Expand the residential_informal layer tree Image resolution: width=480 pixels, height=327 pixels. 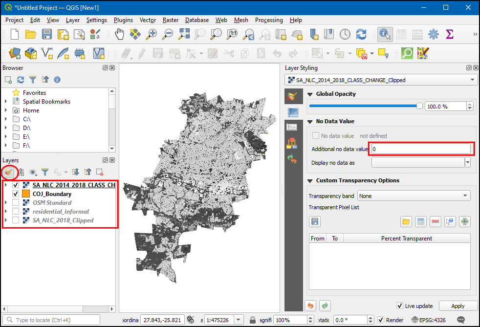coord(6,212)
